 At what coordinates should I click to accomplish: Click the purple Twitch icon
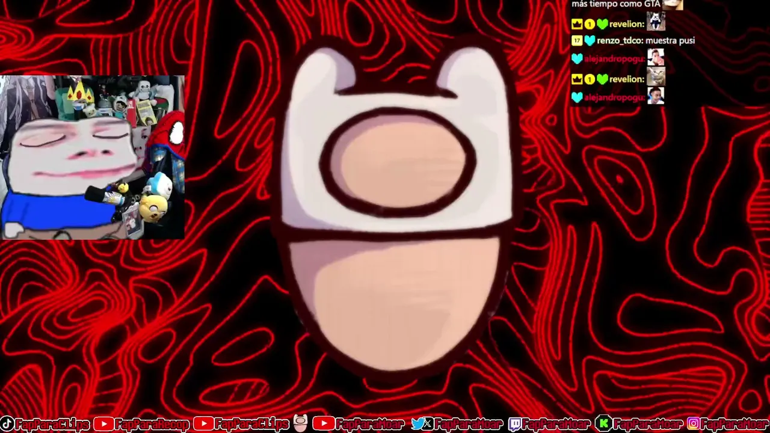[x=516, y=425]
